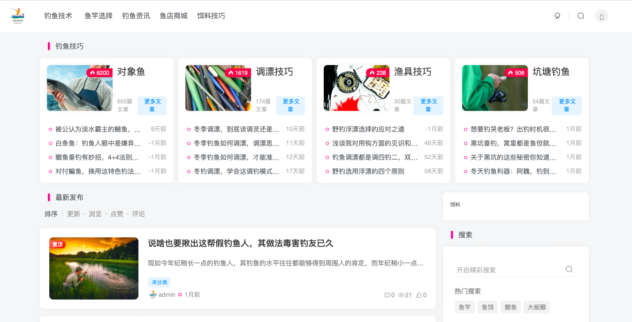
Task: Open the 坑塘钓鱼 category title
Action: [x=551, y=72]
